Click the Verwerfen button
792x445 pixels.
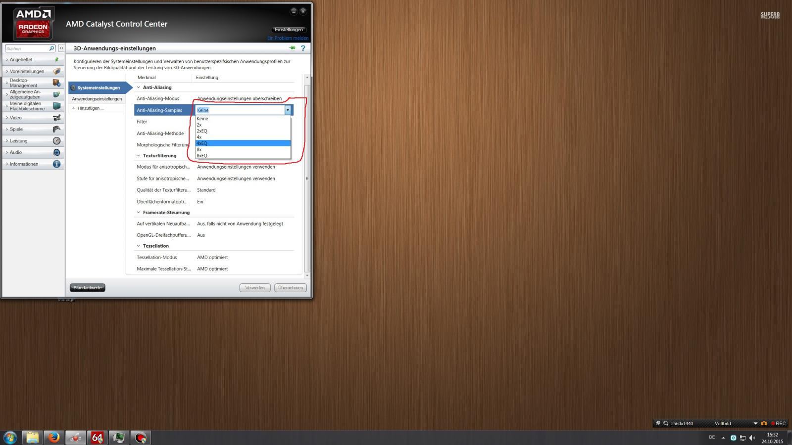pos(255,288)
